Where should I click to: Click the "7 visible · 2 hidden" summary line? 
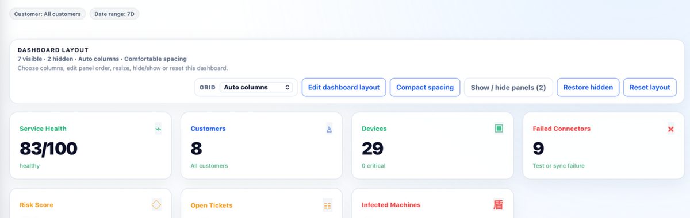coord(102,59)
